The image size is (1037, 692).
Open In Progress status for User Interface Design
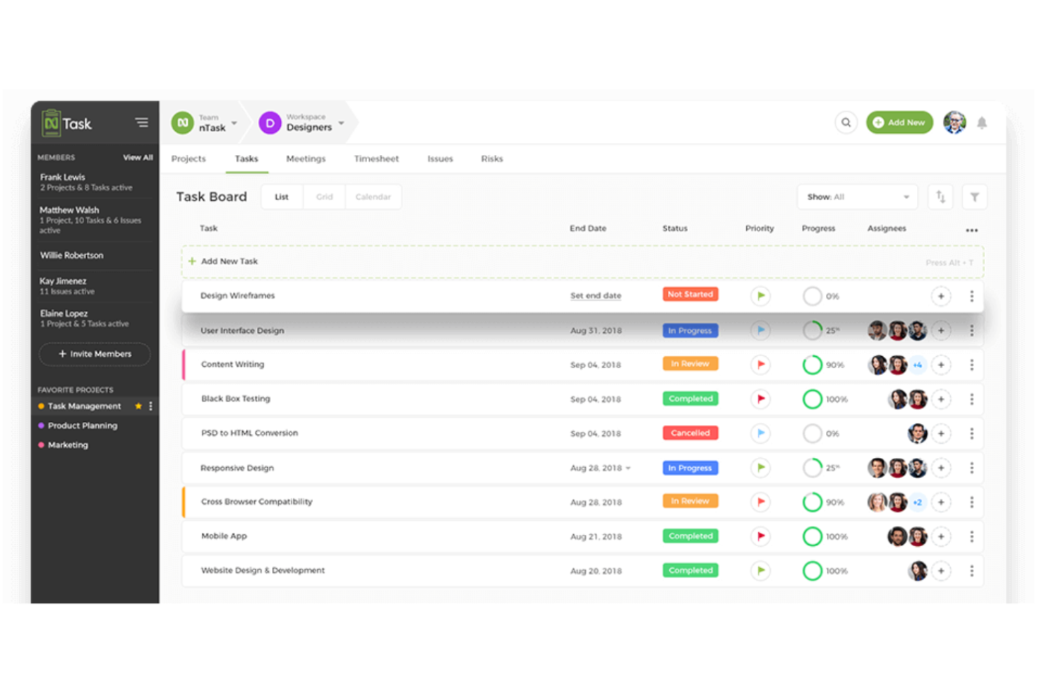tap(690, 330)
